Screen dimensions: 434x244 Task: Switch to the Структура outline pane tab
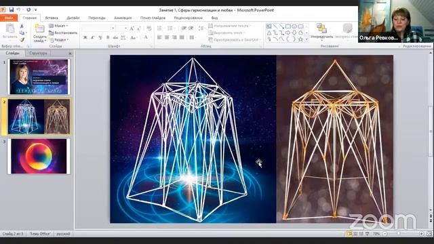38,53
